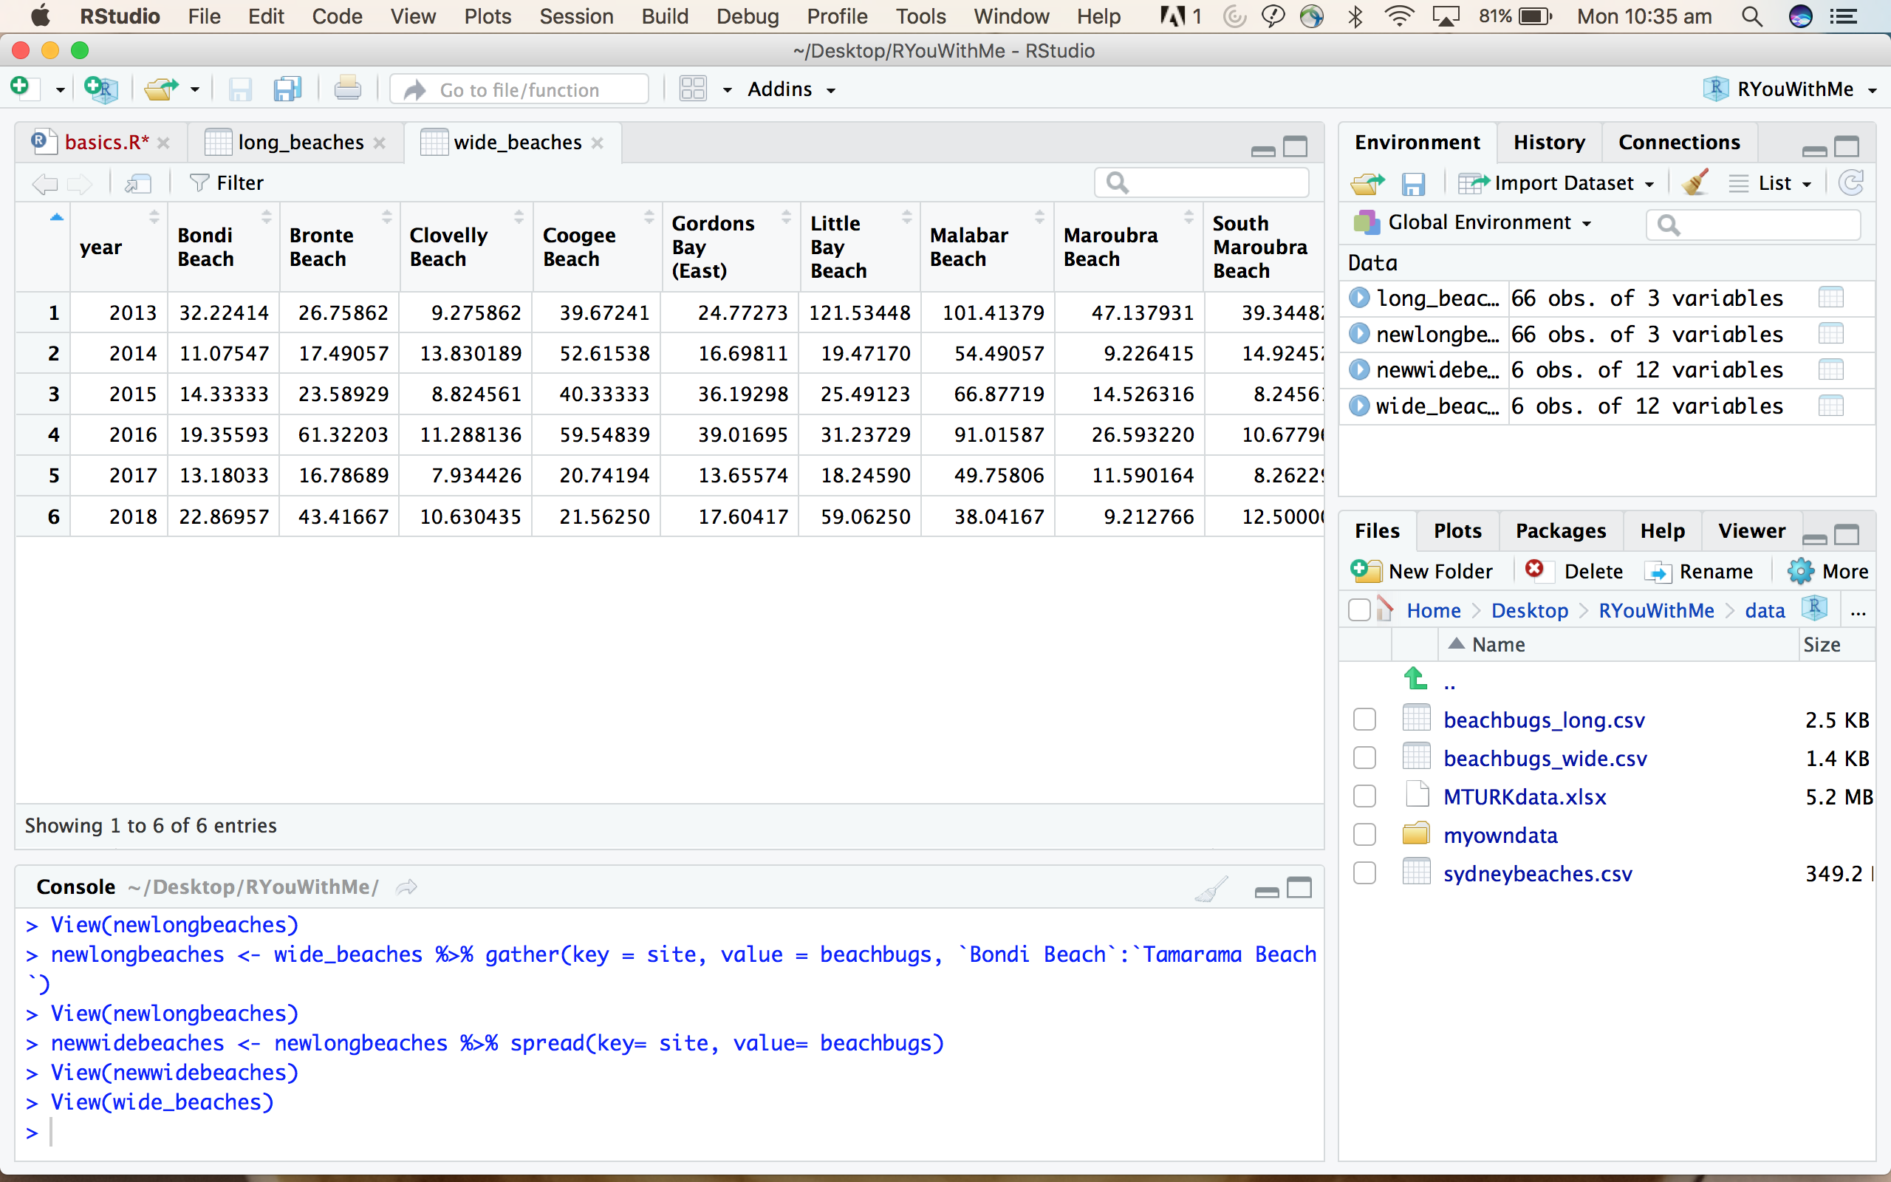
Task: Tick the MTURKdata.xlsx checkbox
Action: point(1364,796)
